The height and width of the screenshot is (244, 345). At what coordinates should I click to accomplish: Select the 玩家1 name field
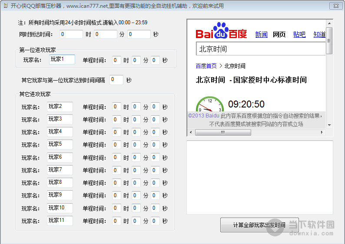(62, 59)
